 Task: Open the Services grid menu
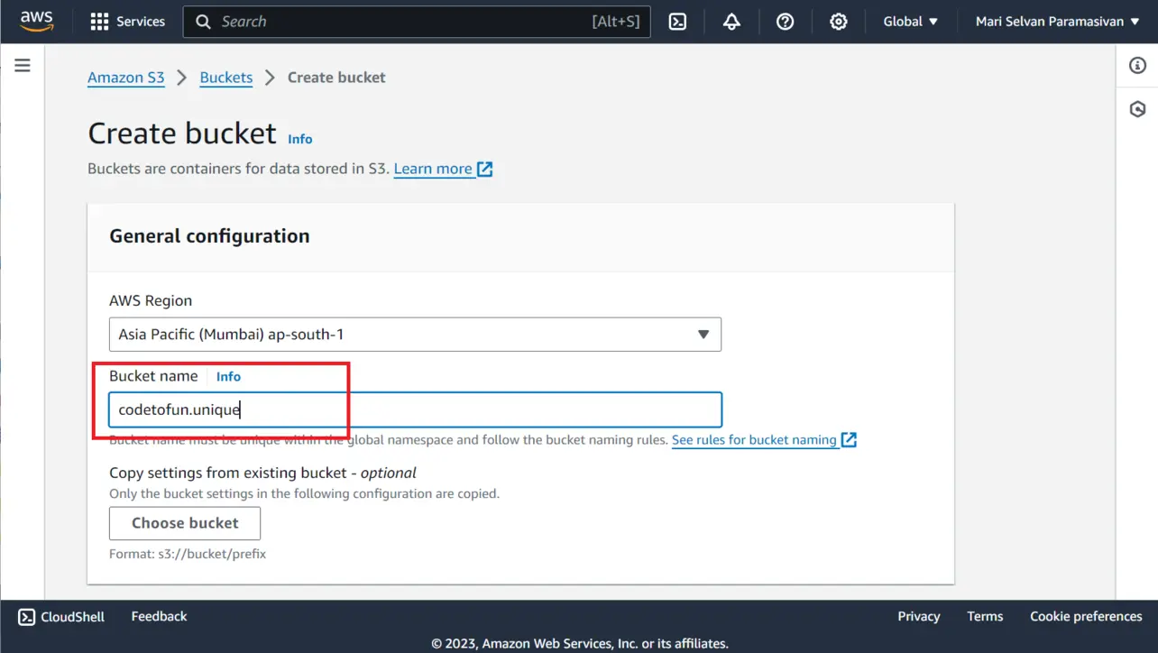128,22
